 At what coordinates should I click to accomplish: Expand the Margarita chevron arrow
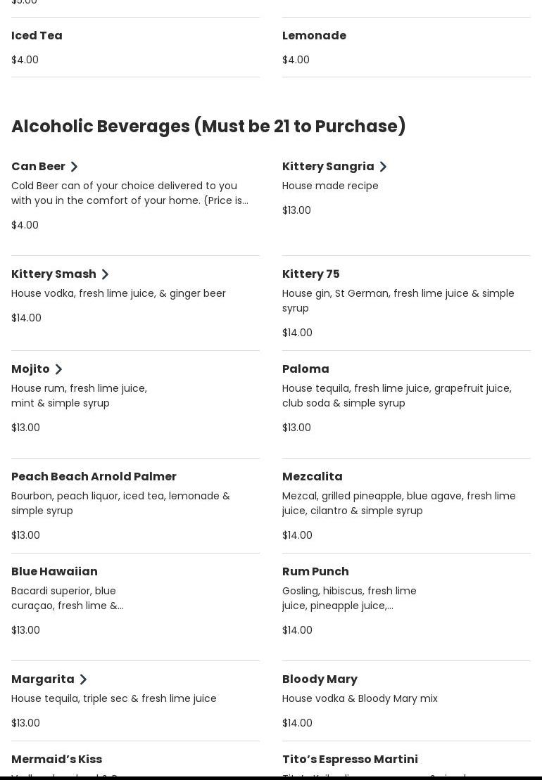(x=83, y=679)
